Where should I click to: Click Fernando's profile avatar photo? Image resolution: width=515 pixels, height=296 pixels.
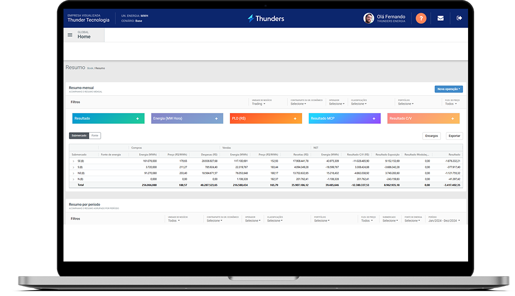point(368,18)
